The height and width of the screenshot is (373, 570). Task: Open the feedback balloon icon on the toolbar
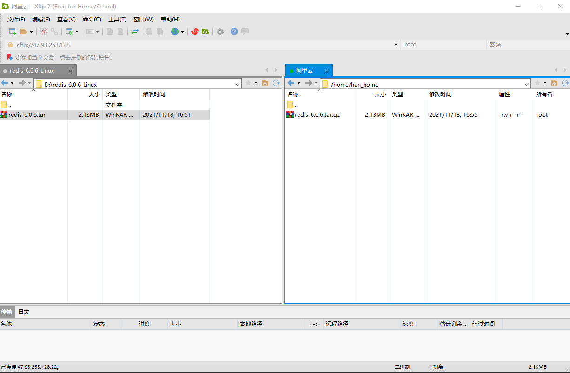point(244,32)
